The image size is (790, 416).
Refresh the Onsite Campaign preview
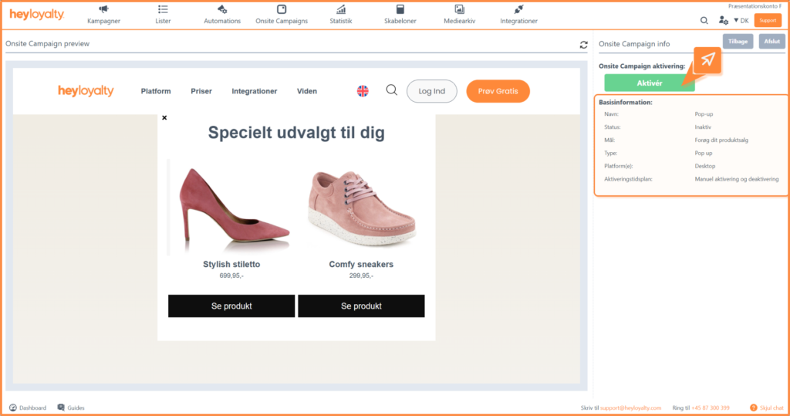(583, 45)
